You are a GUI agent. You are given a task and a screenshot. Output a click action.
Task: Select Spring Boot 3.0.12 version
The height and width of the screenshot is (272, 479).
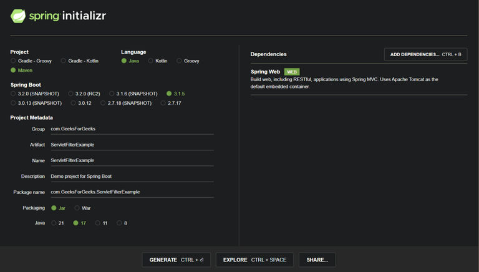coord(81,103)
